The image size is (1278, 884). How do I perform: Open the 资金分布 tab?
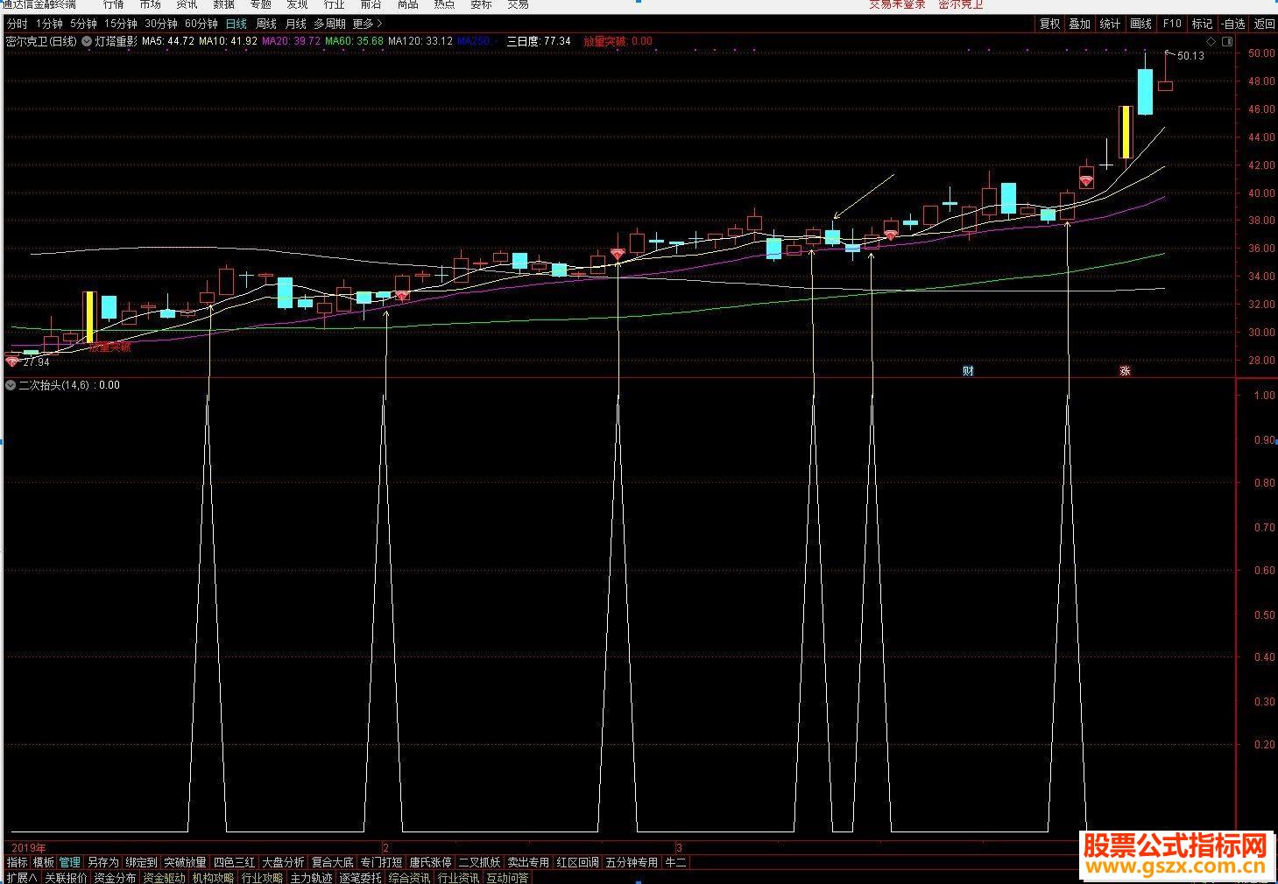tap(115, 878)
